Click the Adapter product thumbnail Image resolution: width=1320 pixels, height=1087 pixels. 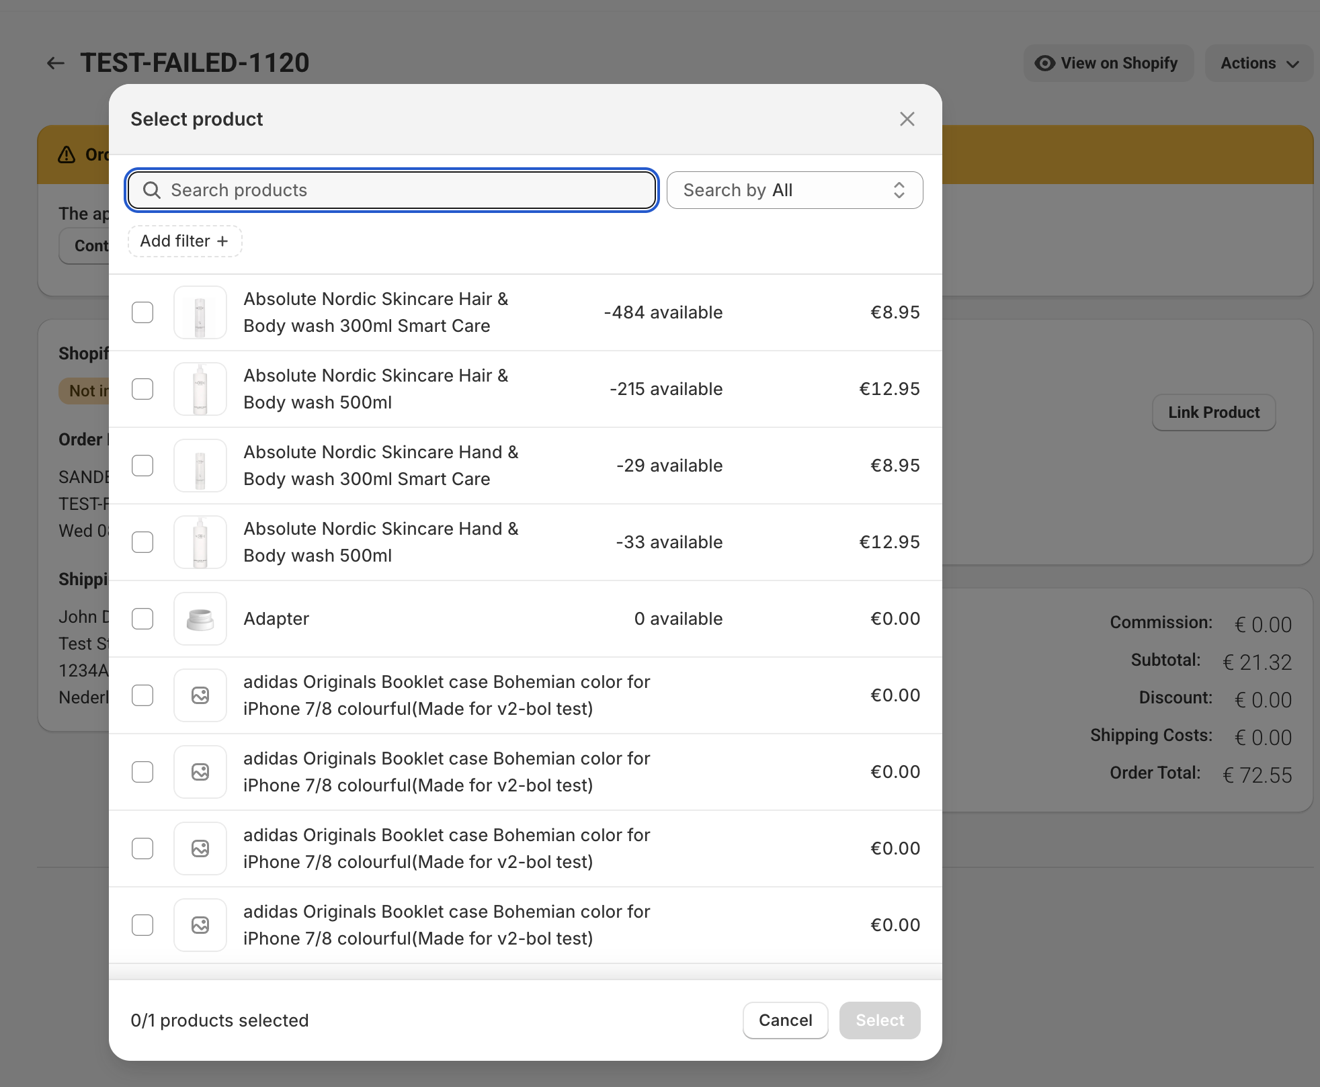200,619
